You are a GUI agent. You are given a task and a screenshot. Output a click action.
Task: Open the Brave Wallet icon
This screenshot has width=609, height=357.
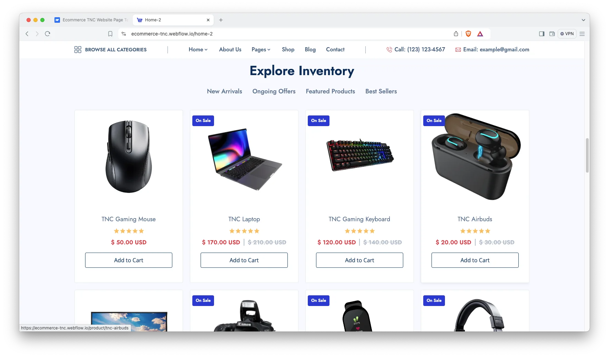tap(552, 34)
